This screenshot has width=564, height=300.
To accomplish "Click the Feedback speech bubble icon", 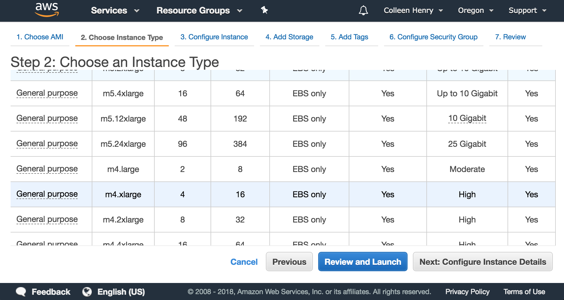I will pos(21,291).
